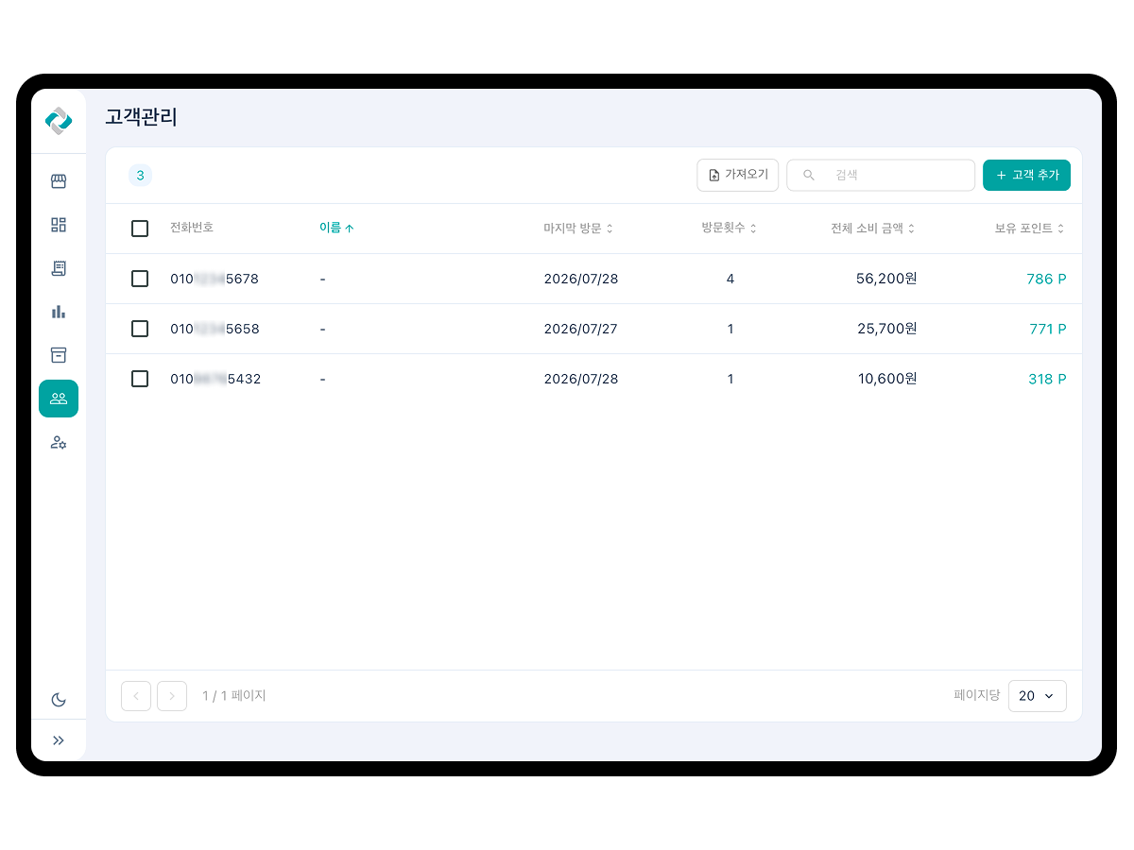Open the dashboard grid icon in sidebar

point(59,225)
